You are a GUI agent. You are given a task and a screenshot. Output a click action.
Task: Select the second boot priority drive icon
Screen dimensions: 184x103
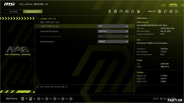click(x=31, y=99)
